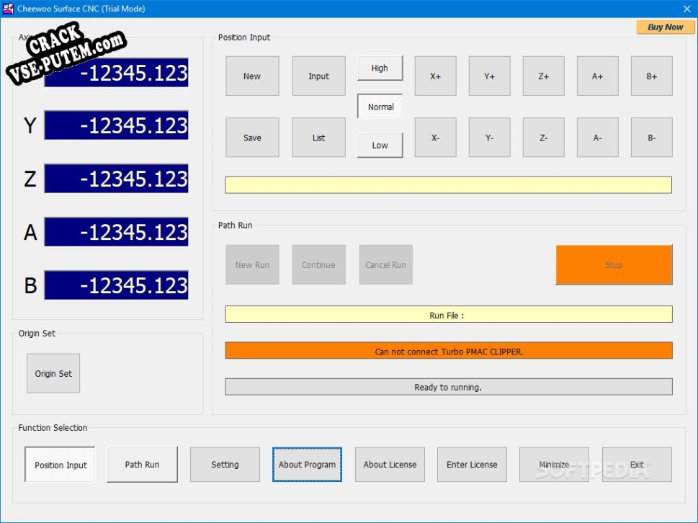698x523 pixels.
Task: Open the Setting function
Action: 225,465
